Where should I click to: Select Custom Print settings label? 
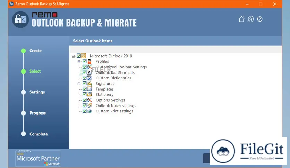pos(114,111)
